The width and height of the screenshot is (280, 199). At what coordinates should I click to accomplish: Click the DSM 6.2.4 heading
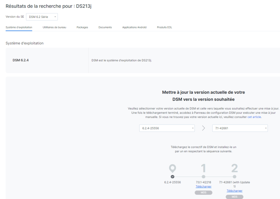point(20,60)
